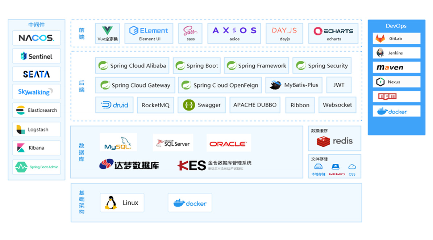
Task: Click the Spring Framework box
Action: tap(257, 65)
